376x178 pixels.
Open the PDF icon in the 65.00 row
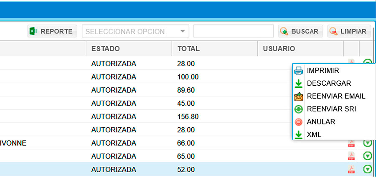(351, 156)
